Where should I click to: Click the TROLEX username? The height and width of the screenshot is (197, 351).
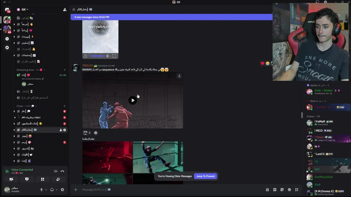tap(87, 66)
